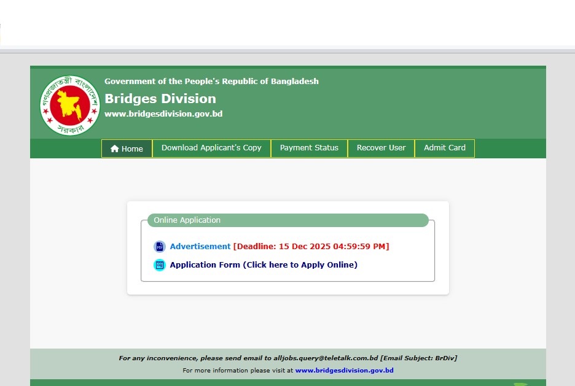This screenshot has width=575, height=386.
Task: Navigate to the Admit Card page
Action: (444, 148)
